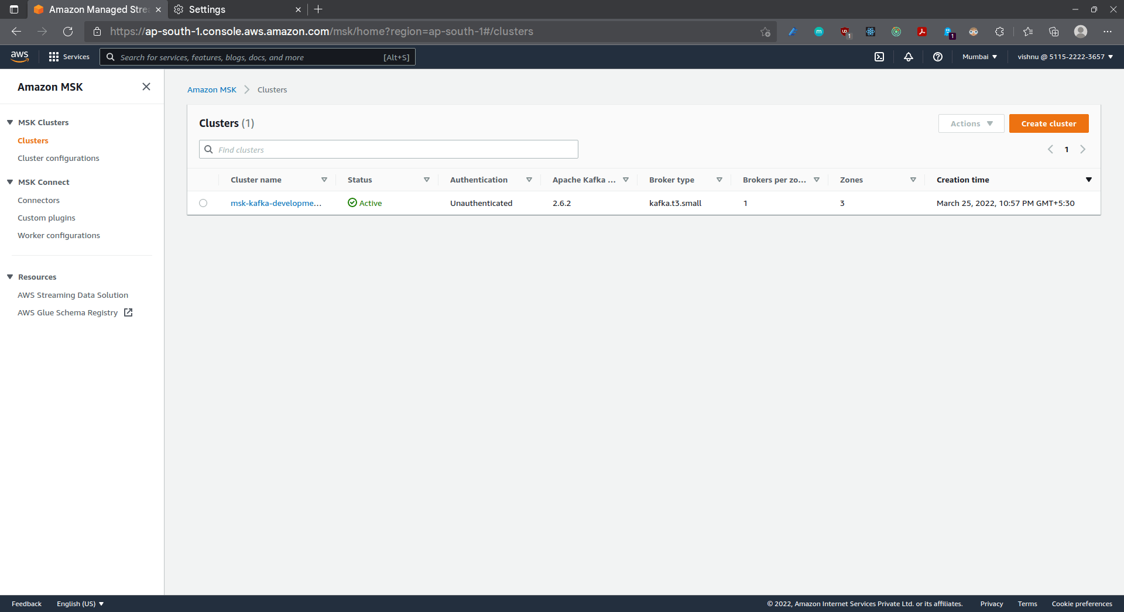
Task: Open Cluster configurations in the sidebar
Action: (x=59, y=158)
